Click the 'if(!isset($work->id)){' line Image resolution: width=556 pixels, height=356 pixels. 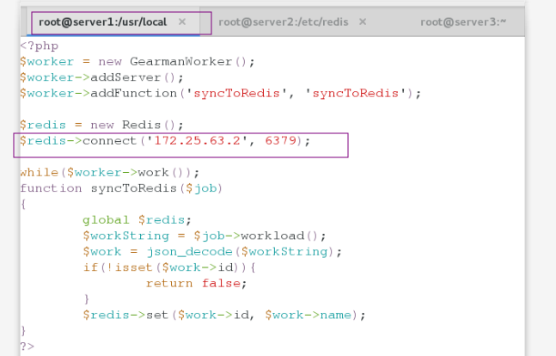(169, 267)
